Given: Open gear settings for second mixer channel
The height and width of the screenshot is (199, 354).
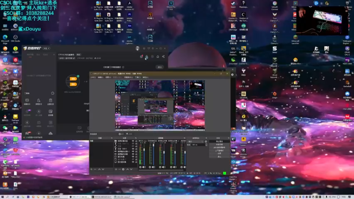Looking at the screenshot, I should [x=150, y=167].
